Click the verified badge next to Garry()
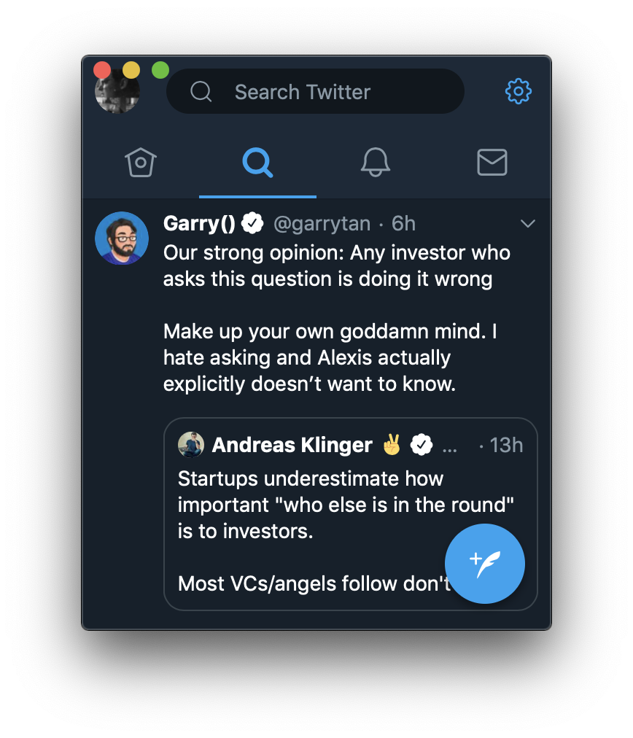This screenshot has height=738, width=633. (x=252, y=223)
